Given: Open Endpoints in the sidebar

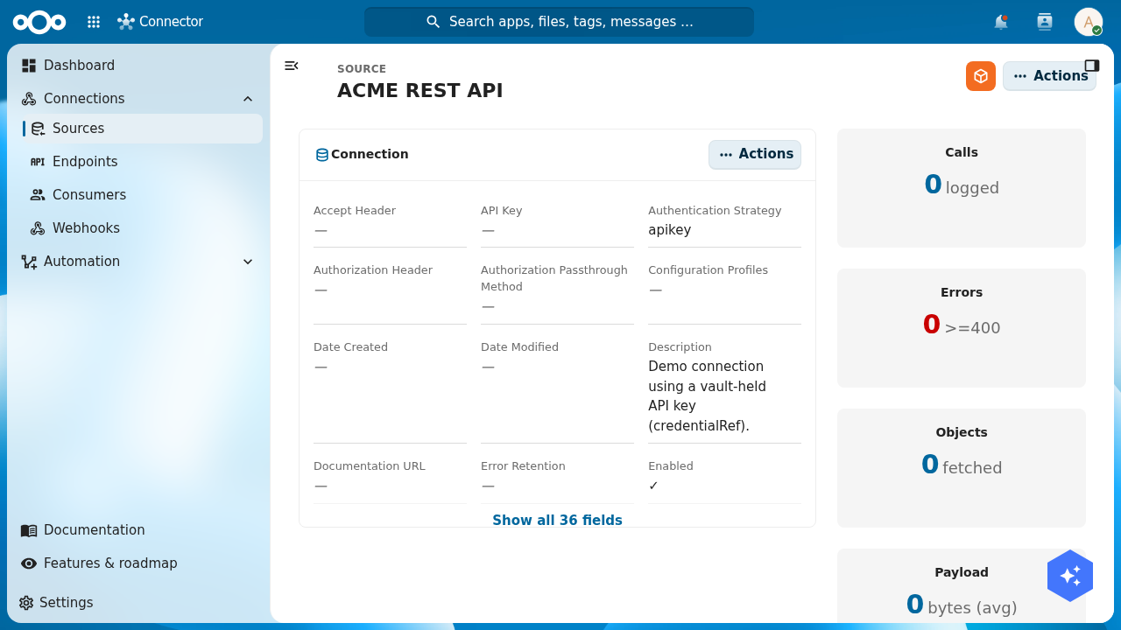Looking at the screenshot, I should (x=144, y=162).
